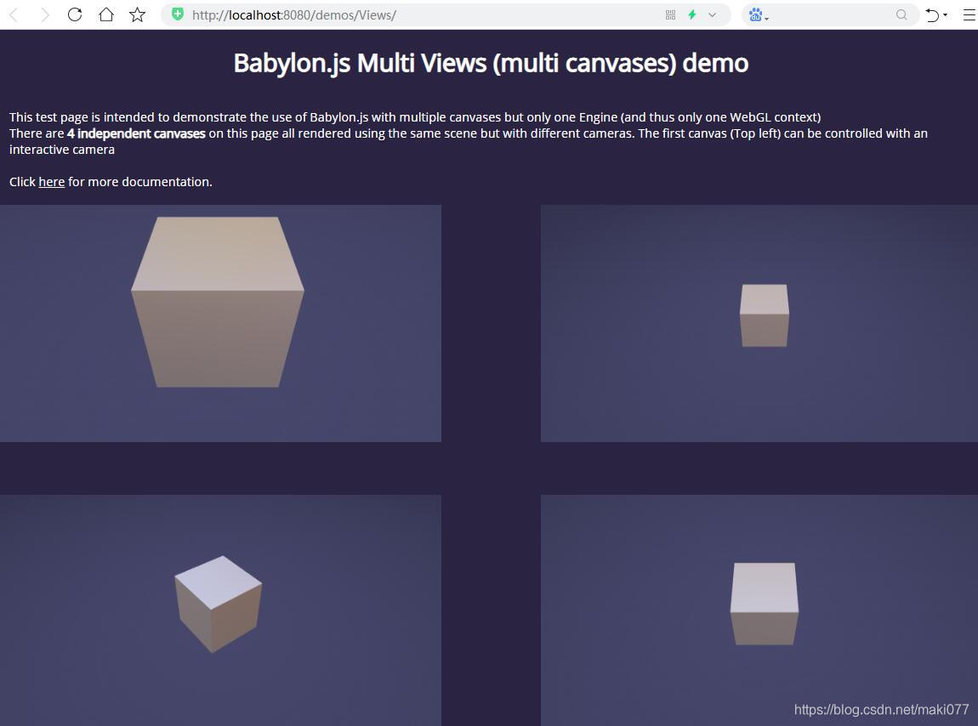Bookmark this page with the star icon
978x726 pixels.
(137, 14)
